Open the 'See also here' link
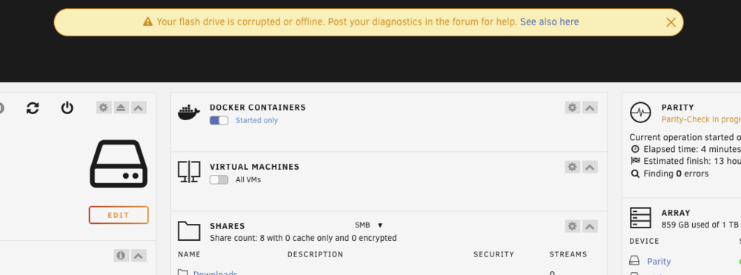Viewport: 741px width, 275px height. click(x=549, y=21)
